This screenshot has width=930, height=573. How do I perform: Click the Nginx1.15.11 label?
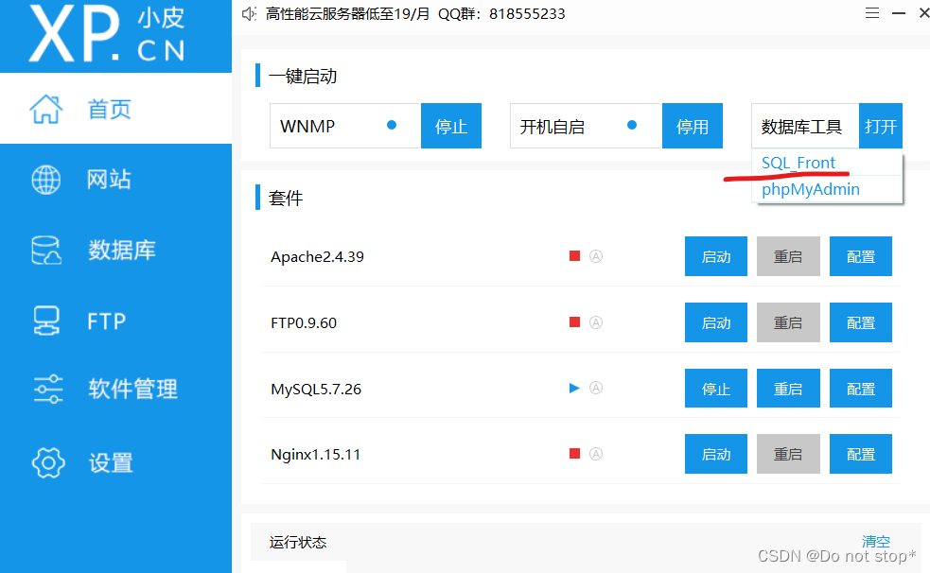coord(316,455)
